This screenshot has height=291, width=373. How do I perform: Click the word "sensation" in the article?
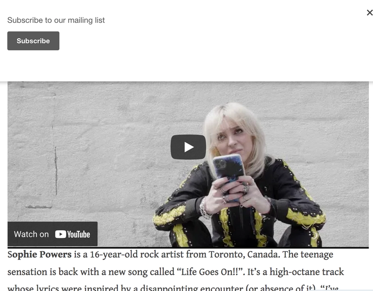point(28,272)
